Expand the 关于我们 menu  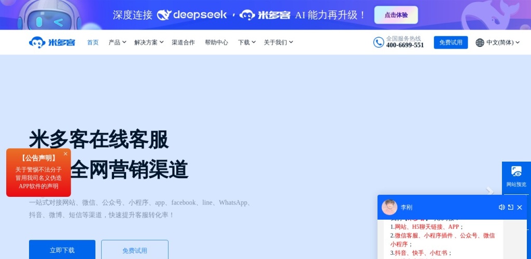pyautogui.click(x=278, y=42)
